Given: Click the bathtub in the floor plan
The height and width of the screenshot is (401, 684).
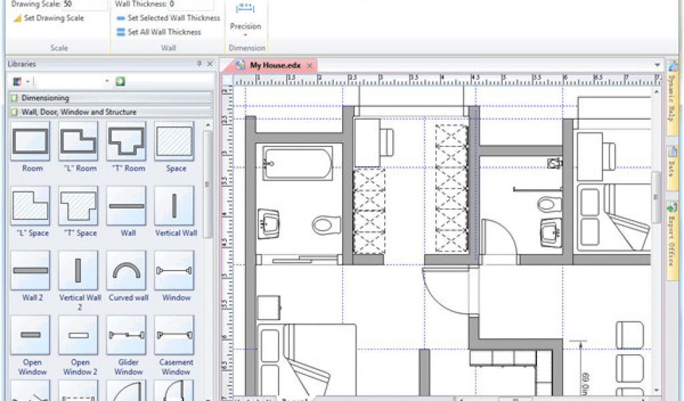Looking at the screenshot, I should coord(298,163).
